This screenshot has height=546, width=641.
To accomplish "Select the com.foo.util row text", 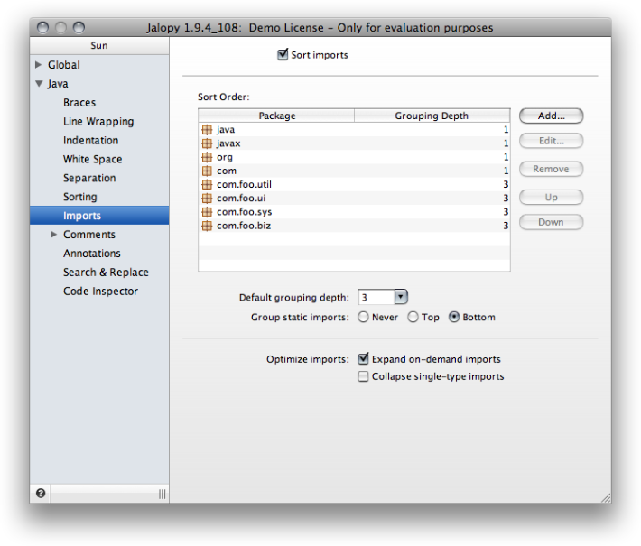I will click(x=244, y=184).
